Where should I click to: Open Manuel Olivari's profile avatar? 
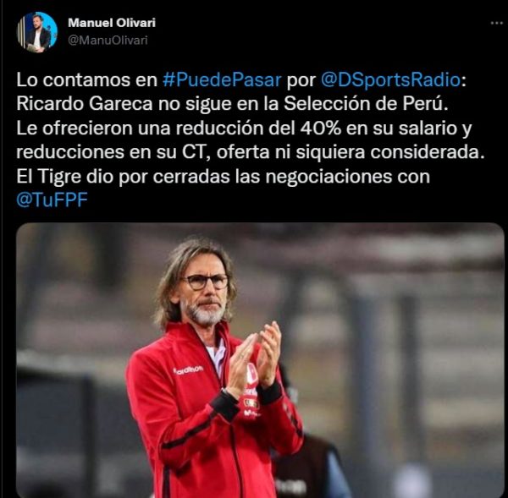pos(37,32)
